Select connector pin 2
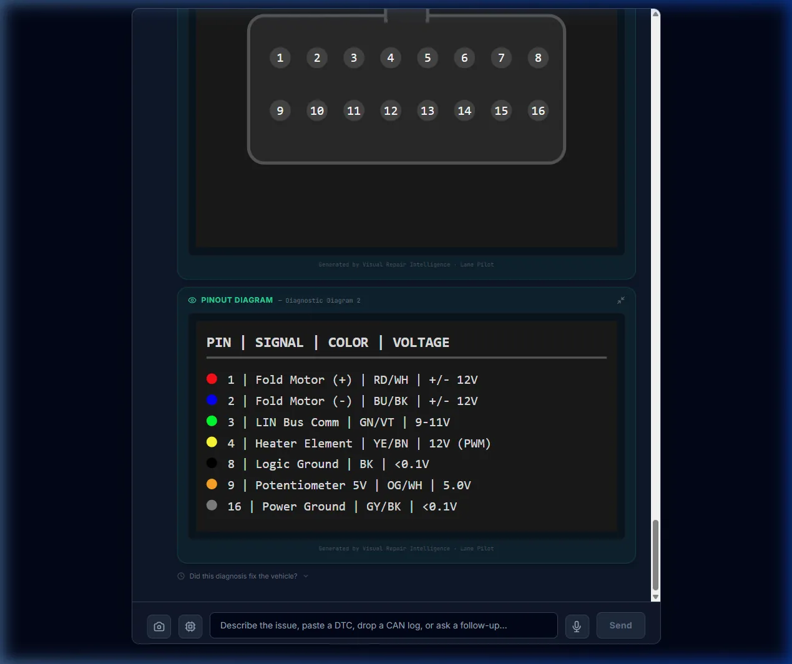This screenshot has height=664, width=792. pyautogui.click(x=317, y=58)
